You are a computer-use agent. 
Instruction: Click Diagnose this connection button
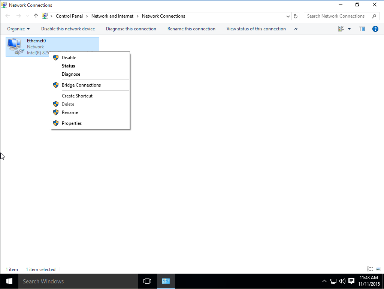[x=131, y=29]
